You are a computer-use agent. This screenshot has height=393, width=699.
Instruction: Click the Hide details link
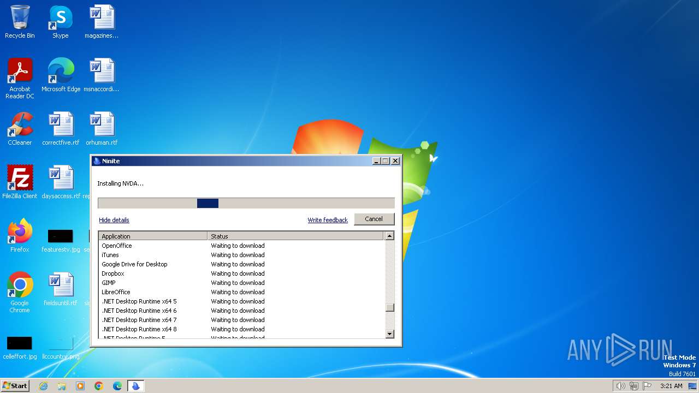(114, 220)
